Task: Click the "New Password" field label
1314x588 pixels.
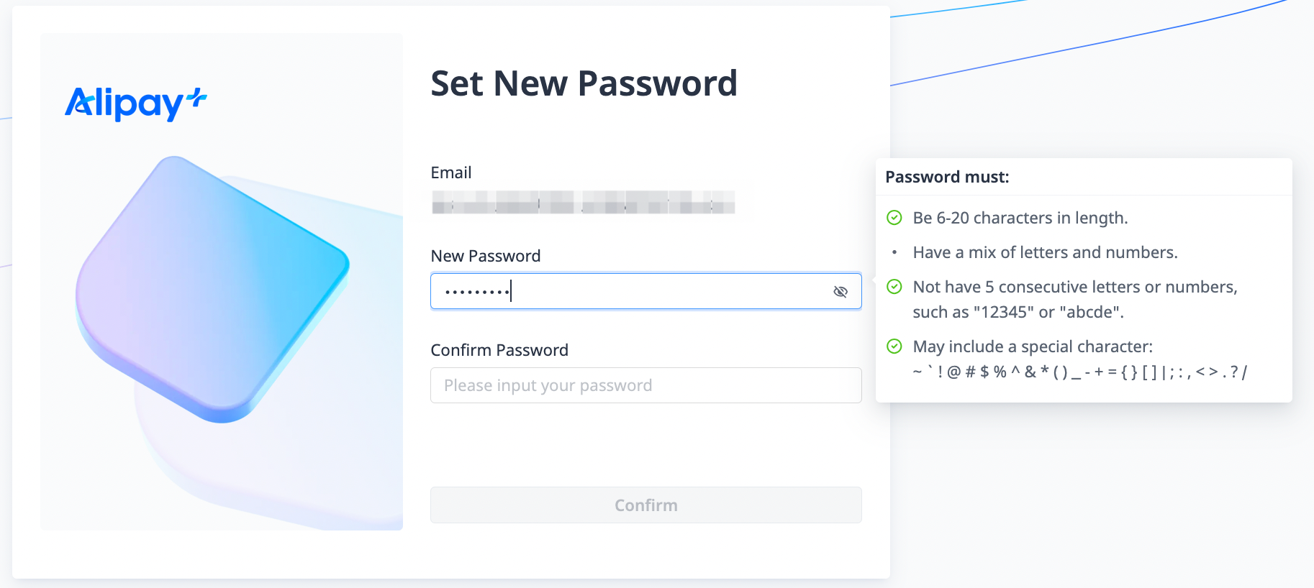Action: (x=485, y=256)
